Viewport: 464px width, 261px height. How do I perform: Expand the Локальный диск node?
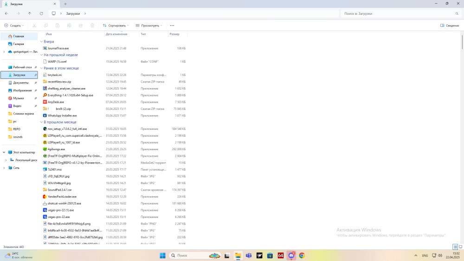(x=6, y=160)
